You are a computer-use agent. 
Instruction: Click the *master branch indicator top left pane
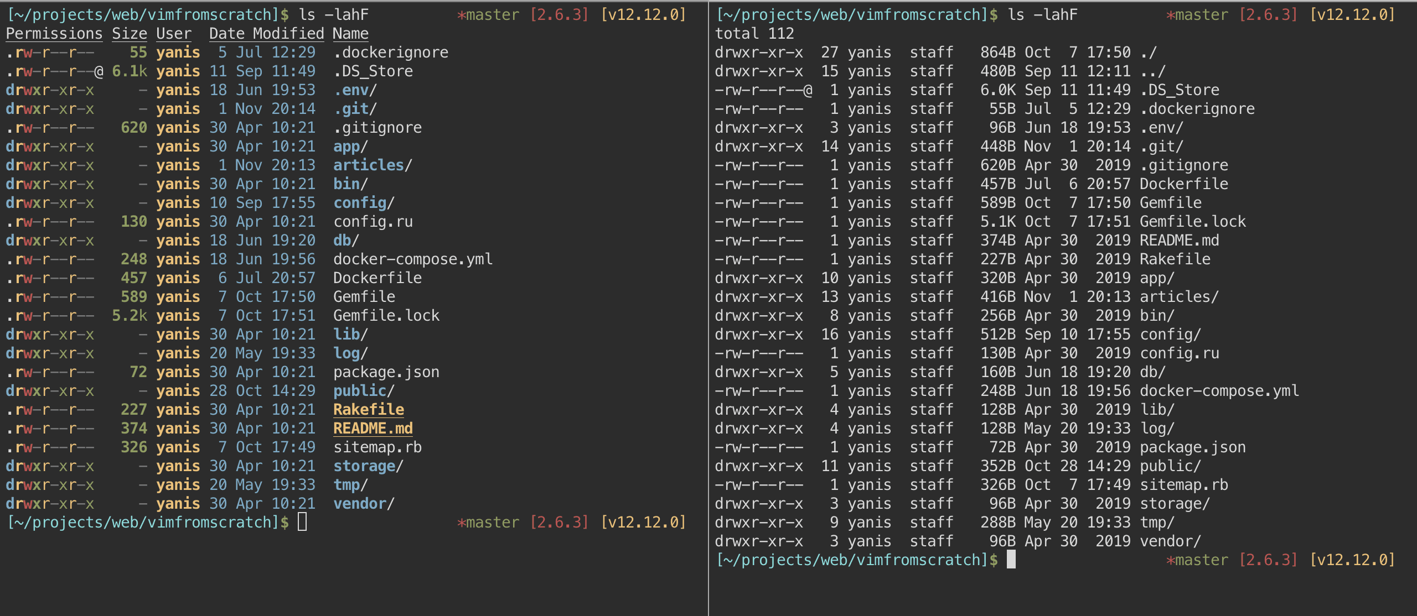[488, 15]
